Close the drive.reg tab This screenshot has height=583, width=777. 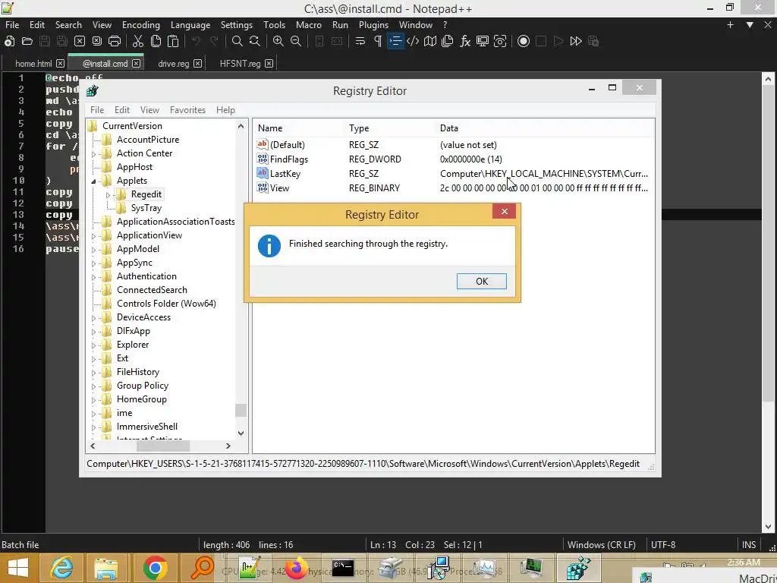[198, 64]
